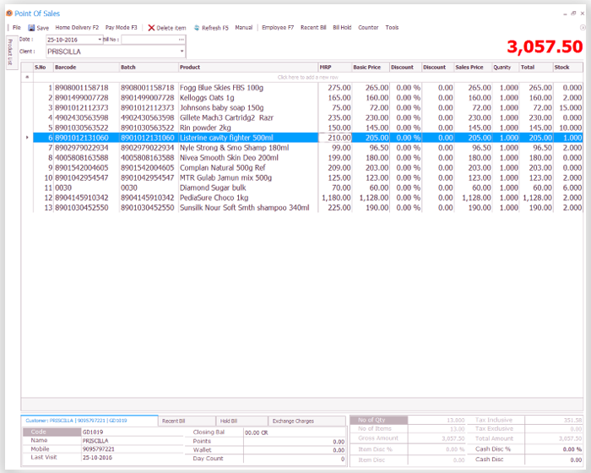591x473 pixels.
Task: Switch to the Exchange Charges tab
Action: 306,421
